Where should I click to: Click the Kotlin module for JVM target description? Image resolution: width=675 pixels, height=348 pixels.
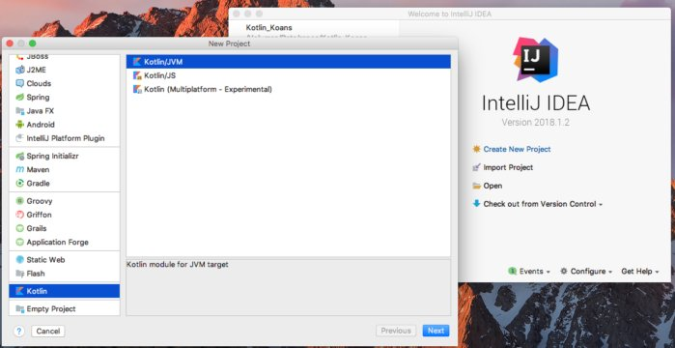(x=178, y=264)
